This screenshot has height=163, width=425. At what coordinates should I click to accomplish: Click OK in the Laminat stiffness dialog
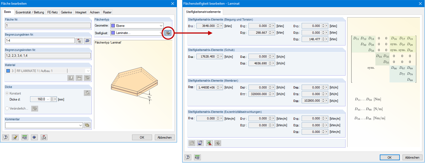[390, 158]
